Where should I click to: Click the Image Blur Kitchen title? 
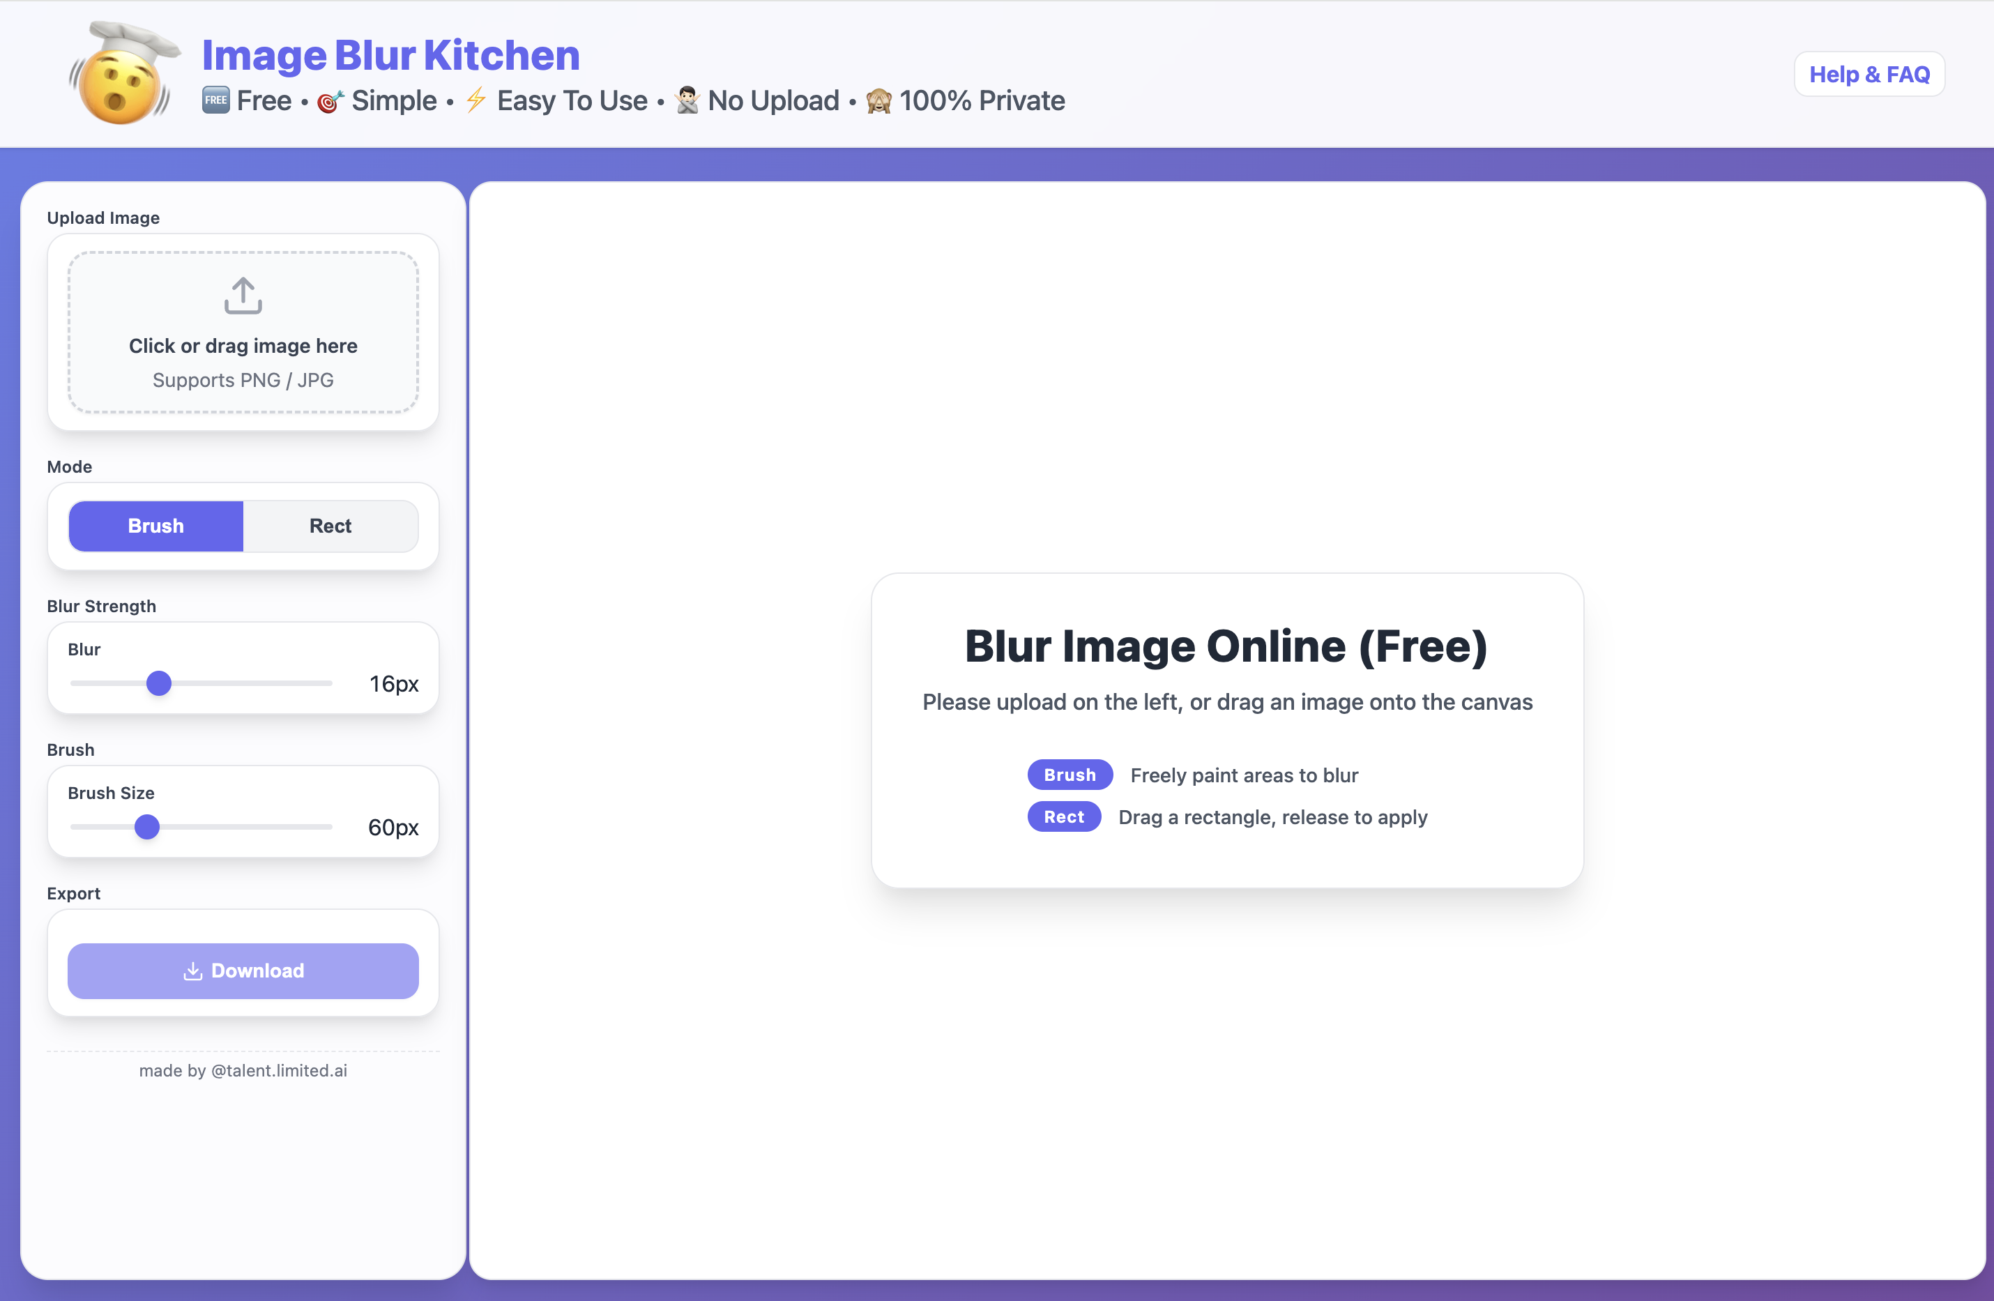389,54
